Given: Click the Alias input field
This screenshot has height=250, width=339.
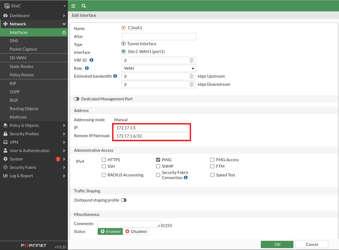Looking at the screenshot, I should (x=159, y=37).
